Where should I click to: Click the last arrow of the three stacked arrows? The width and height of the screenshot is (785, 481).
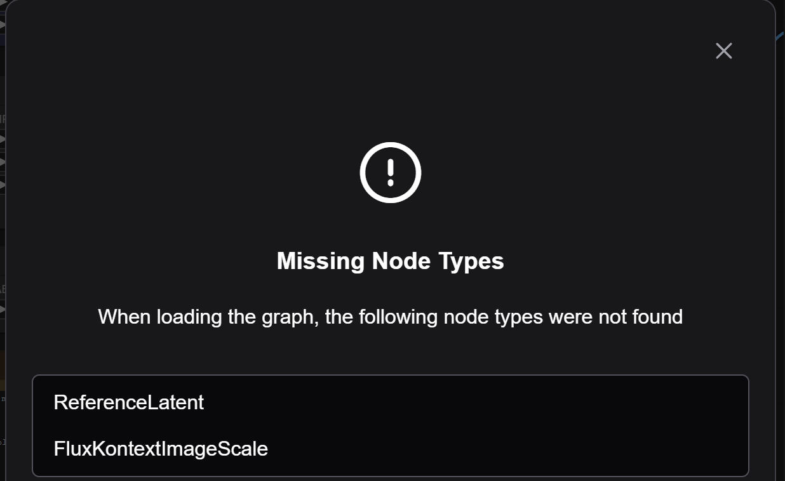click(3, 185)
